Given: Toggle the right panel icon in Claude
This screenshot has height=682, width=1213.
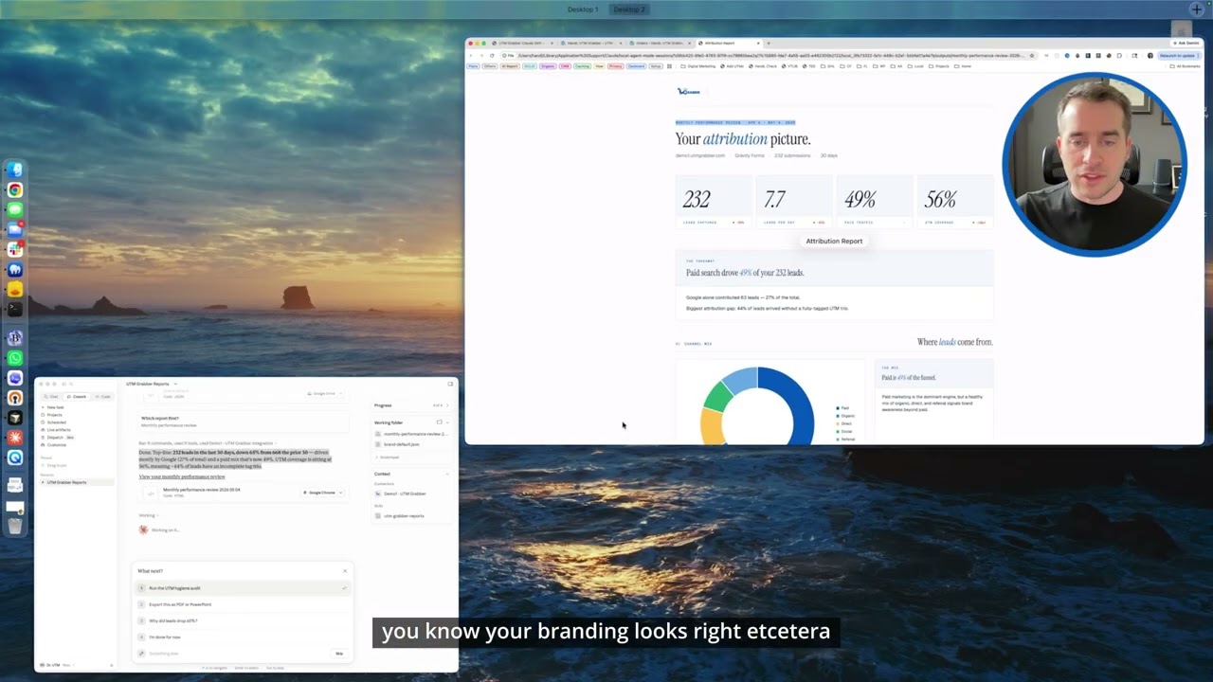Looking at the screenshot, I should (450, 384).
